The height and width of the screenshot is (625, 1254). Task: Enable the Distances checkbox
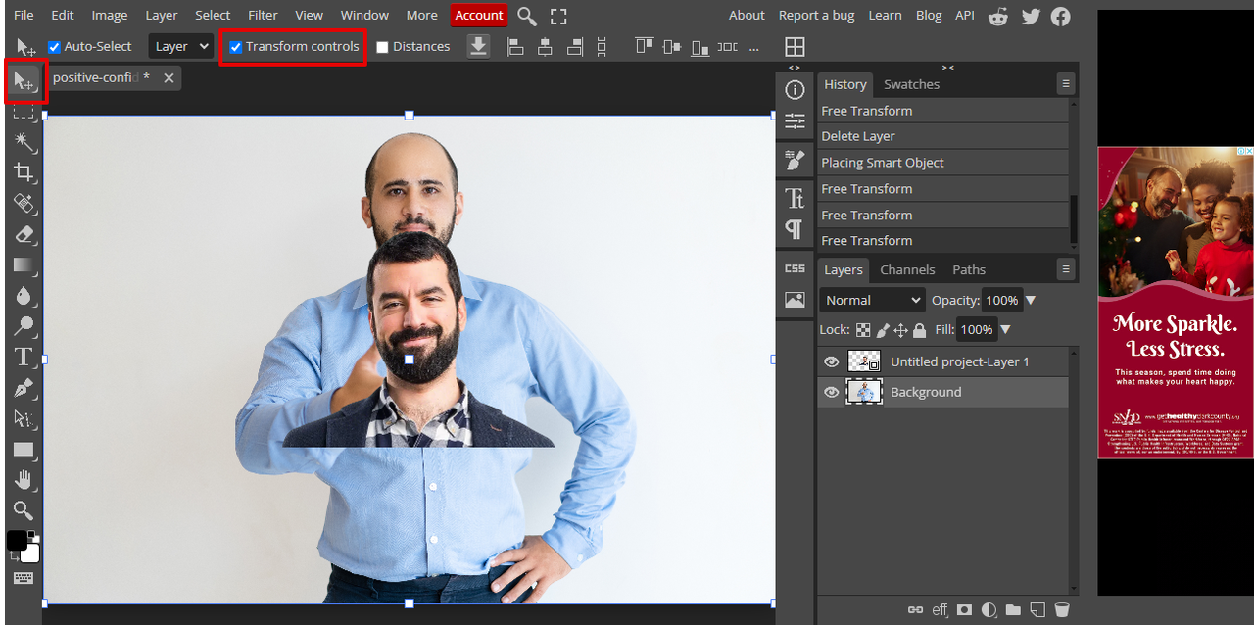(x=383, y=47)
